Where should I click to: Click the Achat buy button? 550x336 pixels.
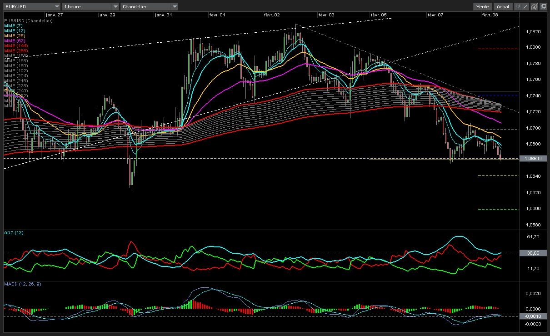coord(503,6)
